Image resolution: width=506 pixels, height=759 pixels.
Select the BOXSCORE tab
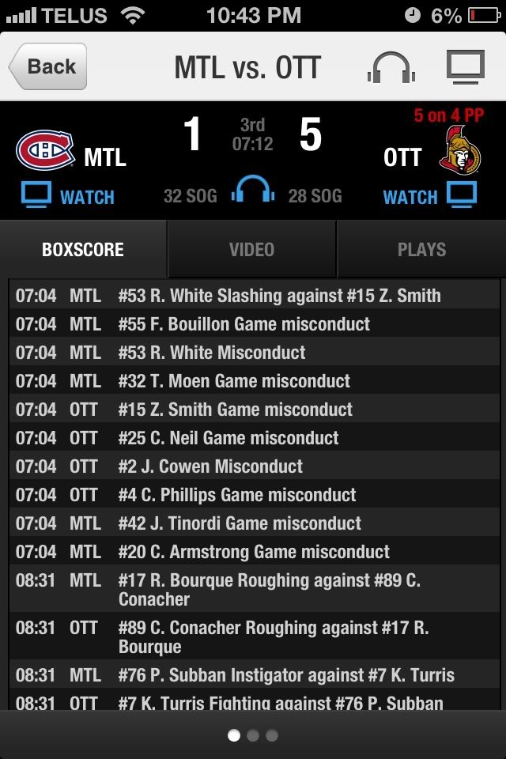click(x=83, y=250)
